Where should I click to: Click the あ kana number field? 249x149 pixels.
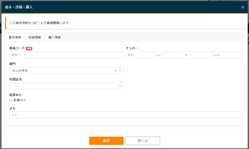pyautogui.click(x=197, y=55)
